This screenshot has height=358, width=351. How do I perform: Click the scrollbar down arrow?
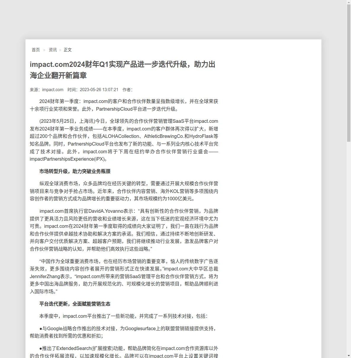pos(349,356)
